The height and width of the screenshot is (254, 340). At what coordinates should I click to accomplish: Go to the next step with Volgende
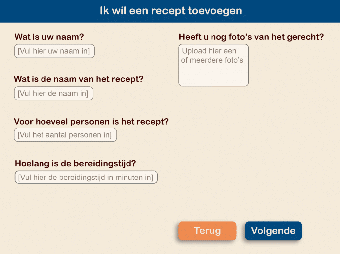point(273,231)
